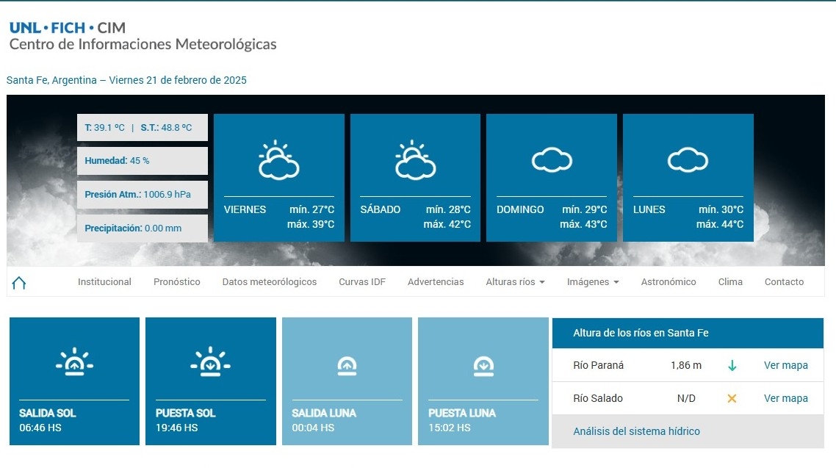Open Análisis del sistema hídrico link
This screenshot has height=468, width=836.
pos(636,432)
